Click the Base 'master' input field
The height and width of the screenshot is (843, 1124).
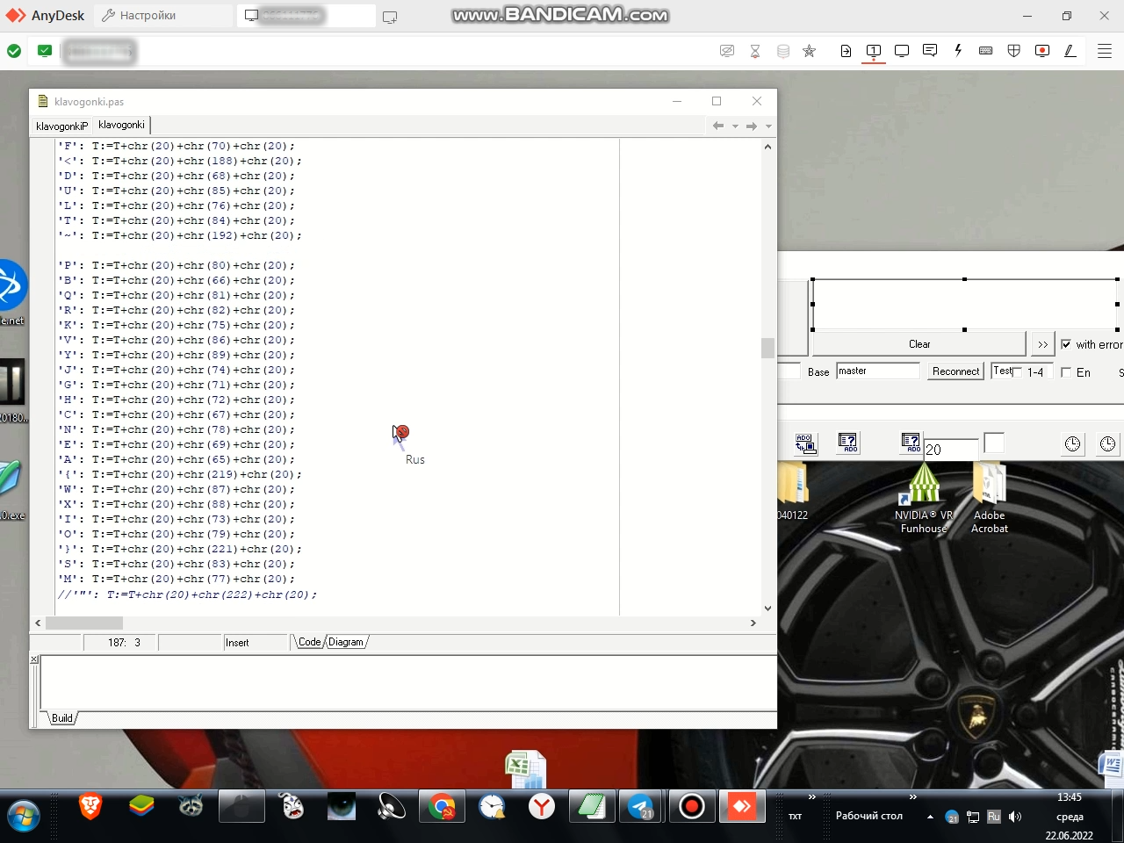[878, 371]
